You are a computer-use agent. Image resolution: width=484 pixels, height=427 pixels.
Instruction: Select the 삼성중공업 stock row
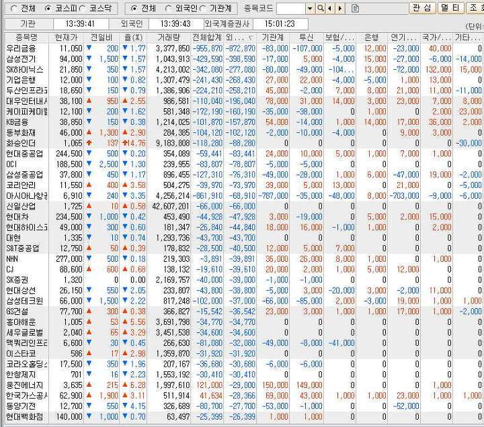(x=244, y=175)
